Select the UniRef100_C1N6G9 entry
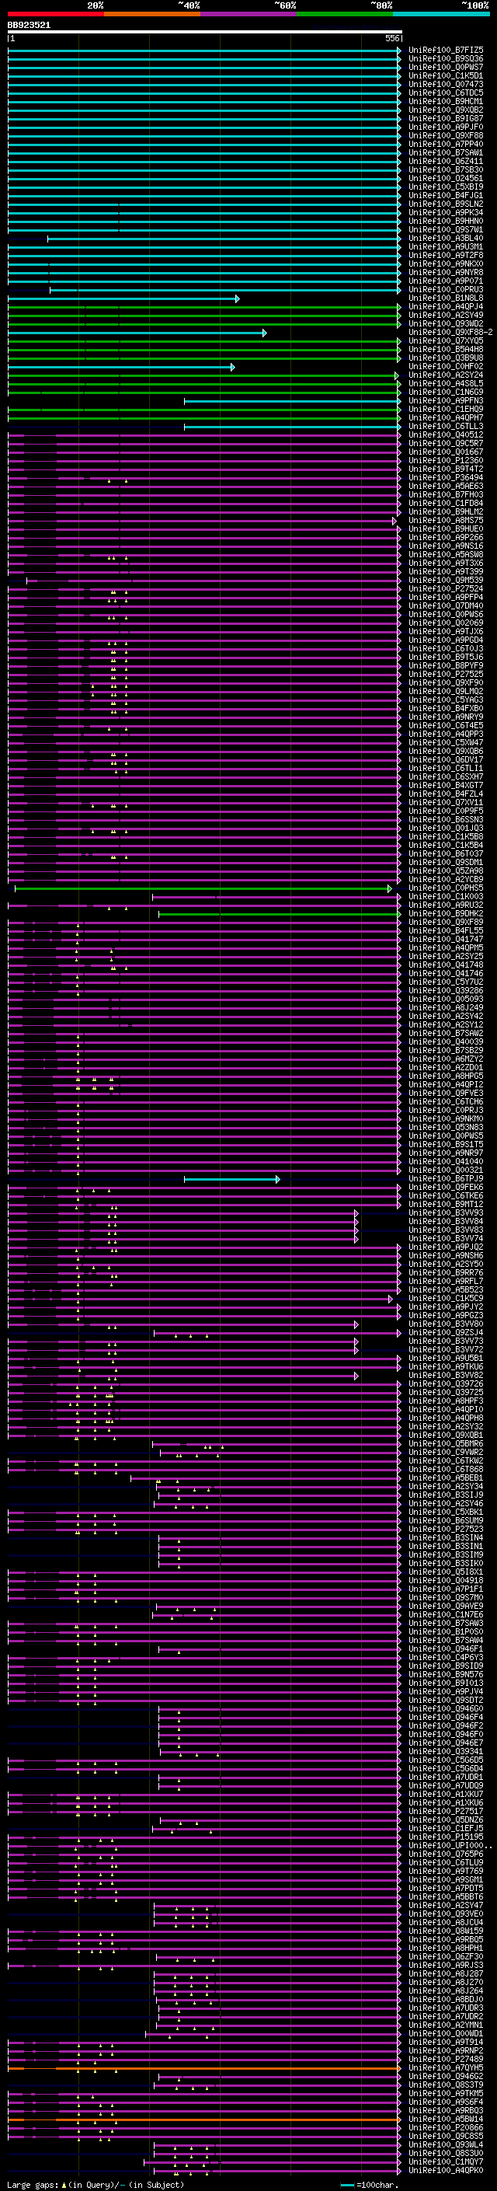The height and width of the screenshot is (2191, 497). click(446, 392)
